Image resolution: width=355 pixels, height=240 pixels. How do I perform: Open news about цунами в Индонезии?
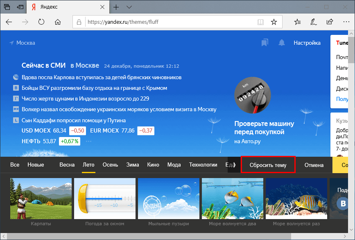85,99
